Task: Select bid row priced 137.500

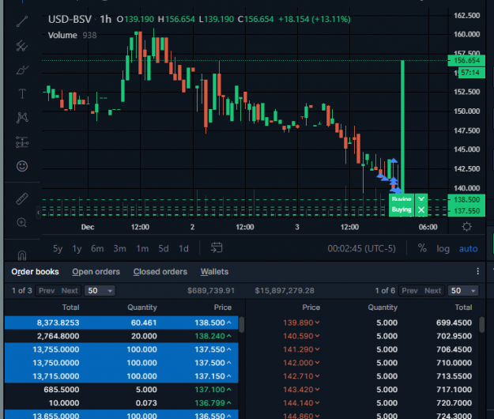Action: 121,363
